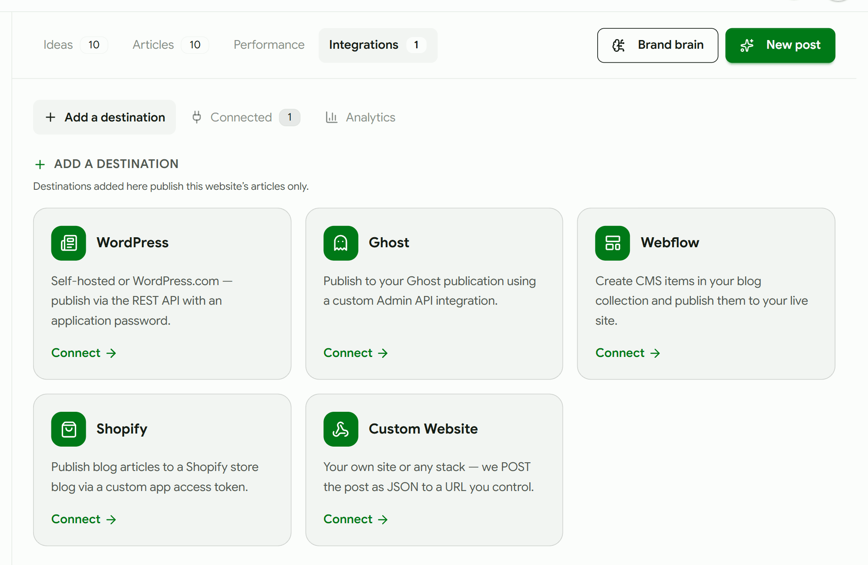Click the sparkle icon in New post
Screen dimensions: 868x565
click(x=747, y=45)
